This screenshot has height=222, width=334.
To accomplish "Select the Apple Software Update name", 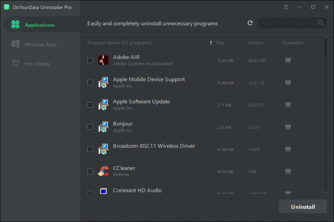I will [141, 101].
